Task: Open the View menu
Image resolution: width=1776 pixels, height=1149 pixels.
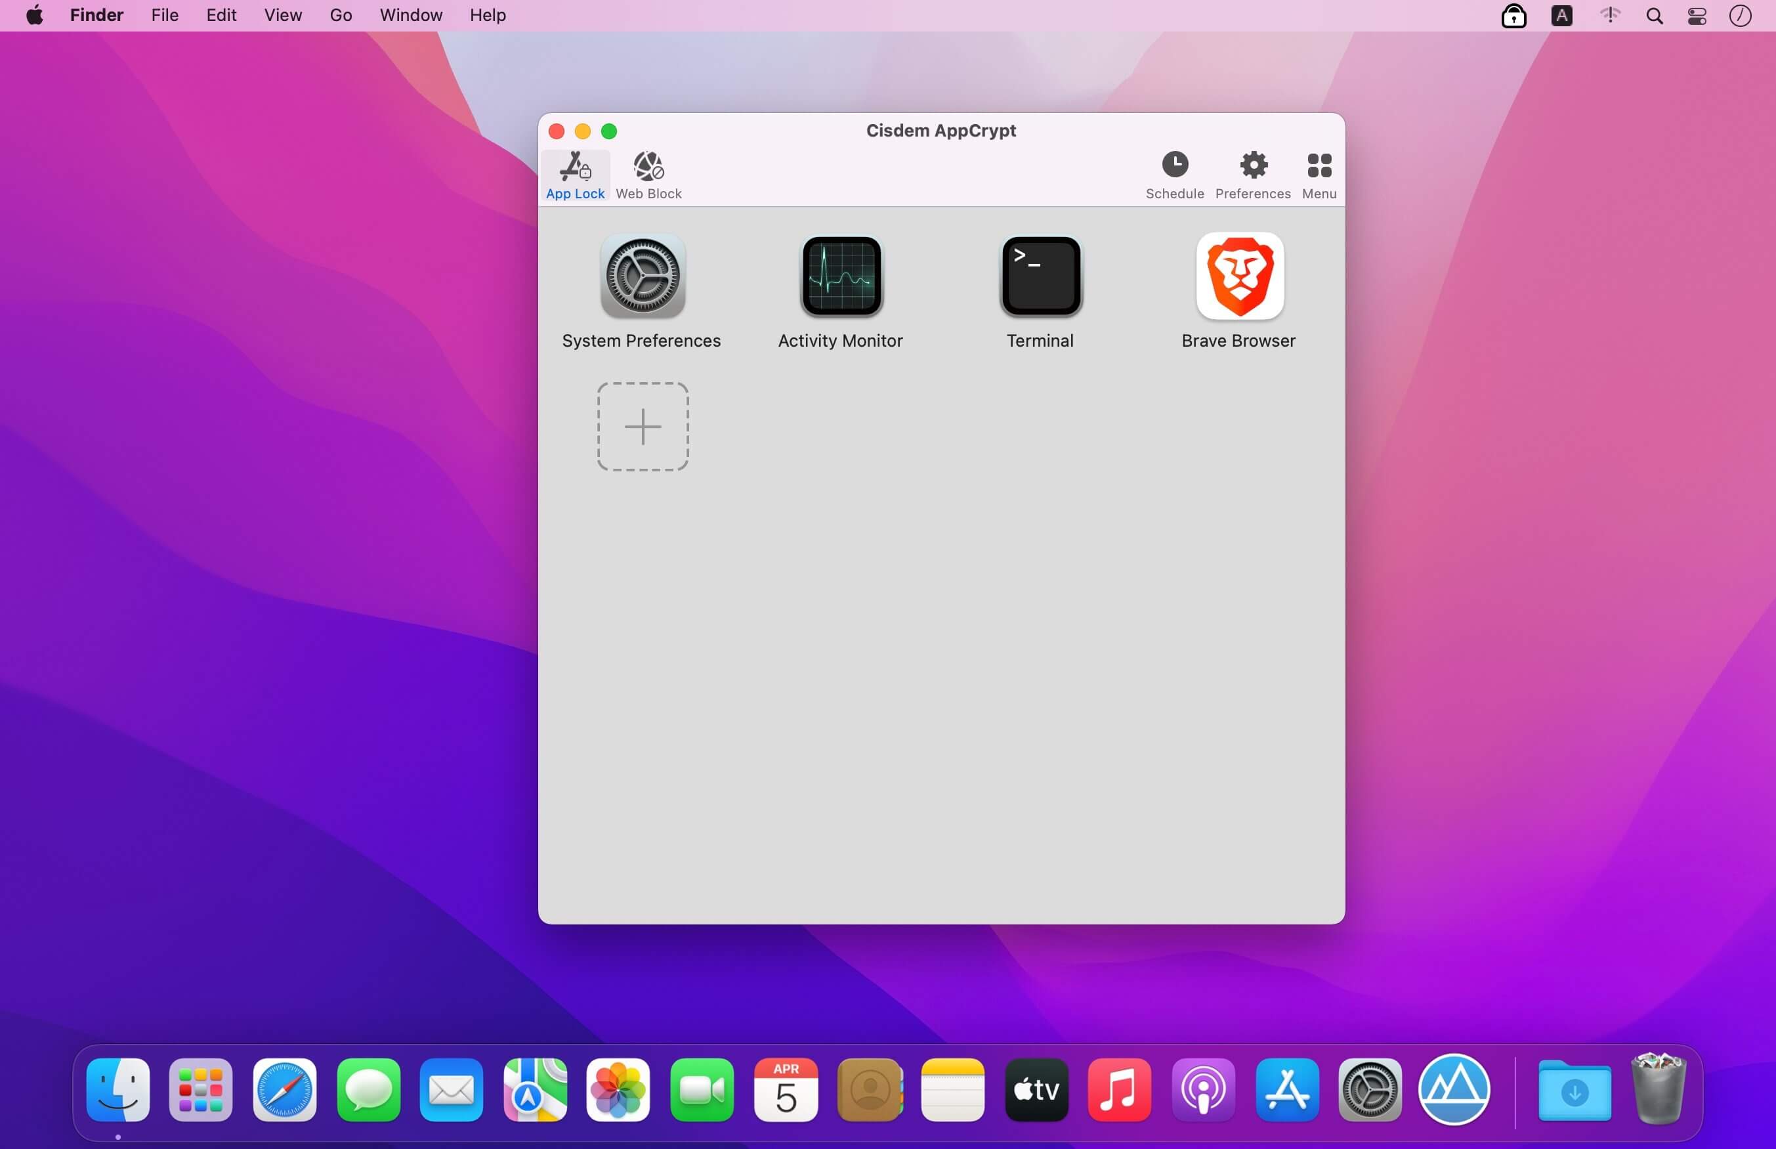Action: tap(283, 15)
